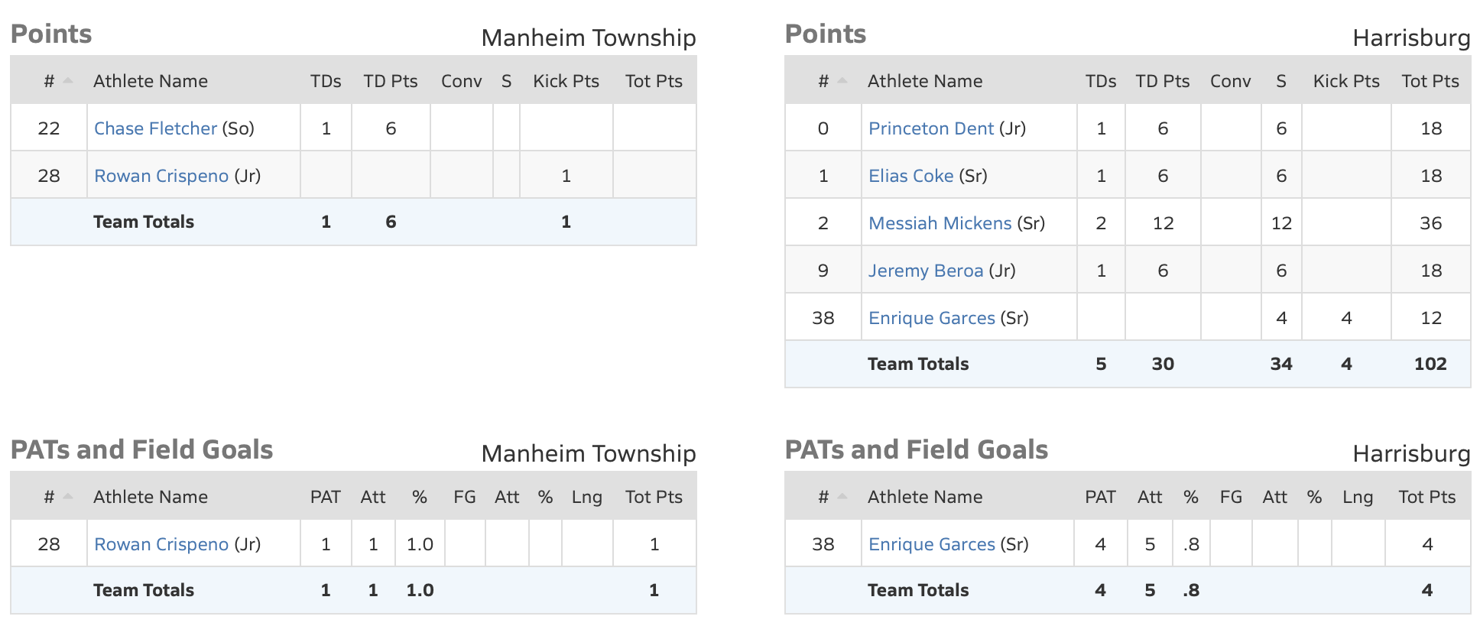Viewport: 1480px width, 639px height.
Task: Sort Harrisburg Points table by TD Pts header
Action: pos(1162,81)
